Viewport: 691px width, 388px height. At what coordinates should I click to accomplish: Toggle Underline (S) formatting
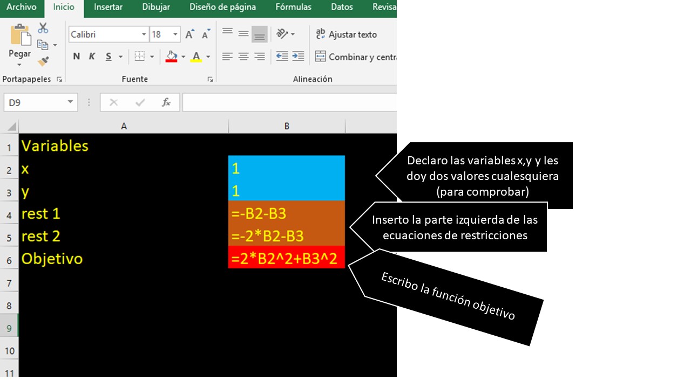[109, 57]
